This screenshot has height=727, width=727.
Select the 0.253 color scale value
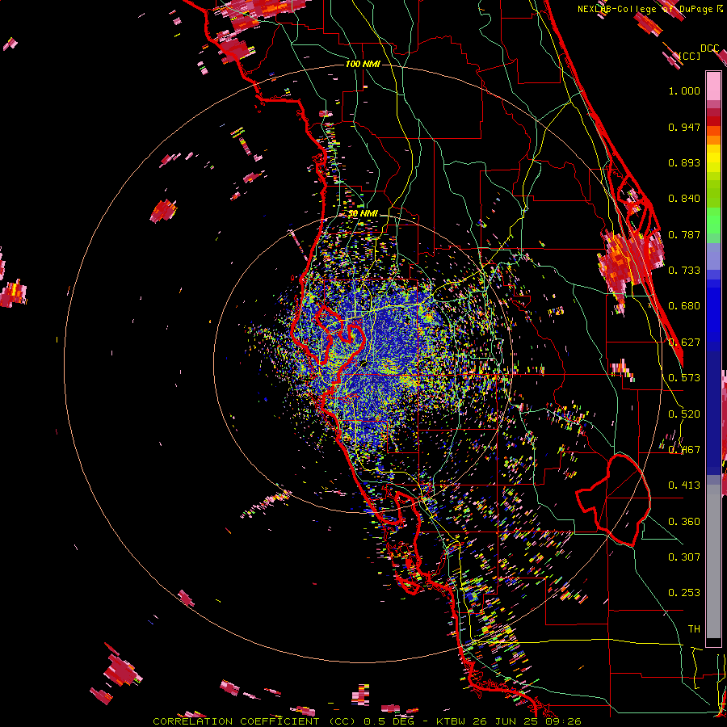(684, 593)
